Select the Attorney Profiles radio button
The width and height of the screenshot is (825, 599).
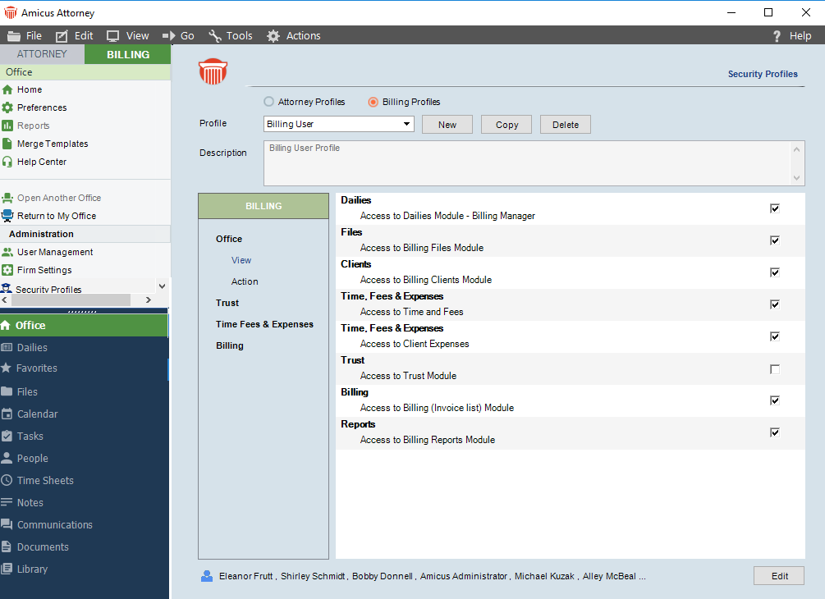(x=269, y=102)
